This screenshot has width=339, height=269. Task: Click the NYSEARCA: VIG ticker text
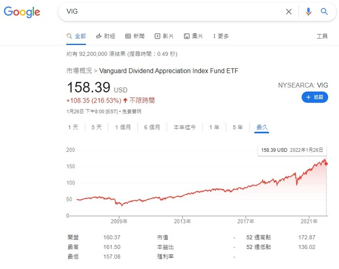click(303, 85)
